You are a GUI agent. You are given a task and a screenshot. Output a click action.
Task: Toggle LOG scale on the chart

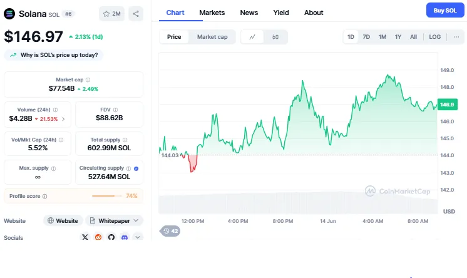click(x=434, y=37)
